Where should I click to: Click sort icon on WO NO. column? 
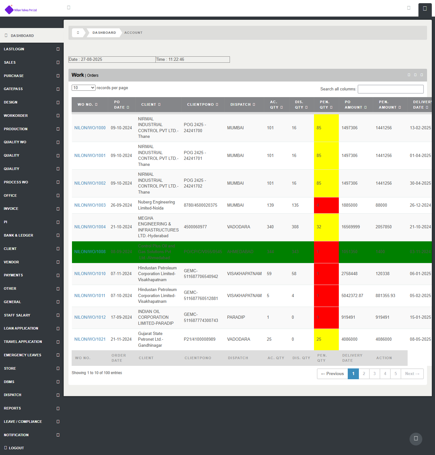click(x=96, y=105)
